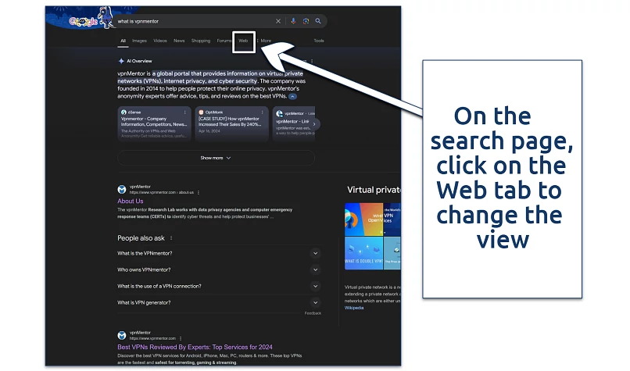630x371 pixels.
Task: Click the vpnMentor favicon above About Us
Action: (122, 190)
